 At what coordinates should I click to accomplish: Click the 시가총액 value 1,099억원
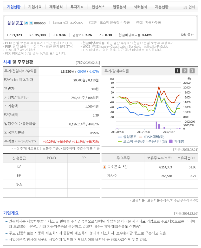[x=92, y=107]
